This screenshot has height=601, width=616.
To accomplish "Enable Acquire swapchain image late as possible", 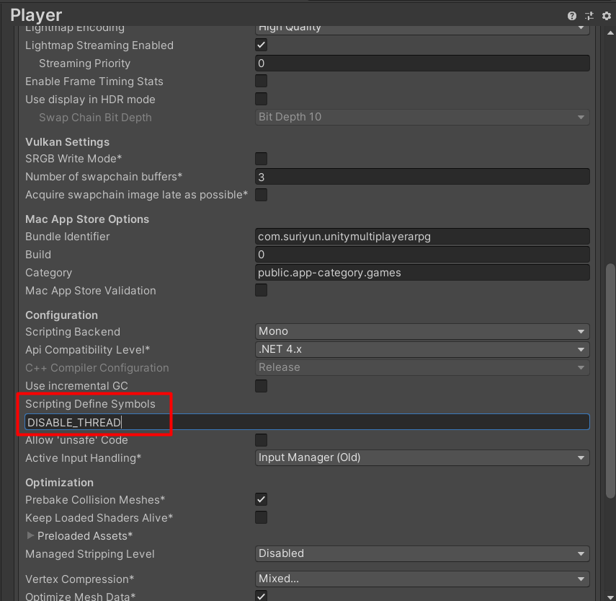I will (261, 194).
